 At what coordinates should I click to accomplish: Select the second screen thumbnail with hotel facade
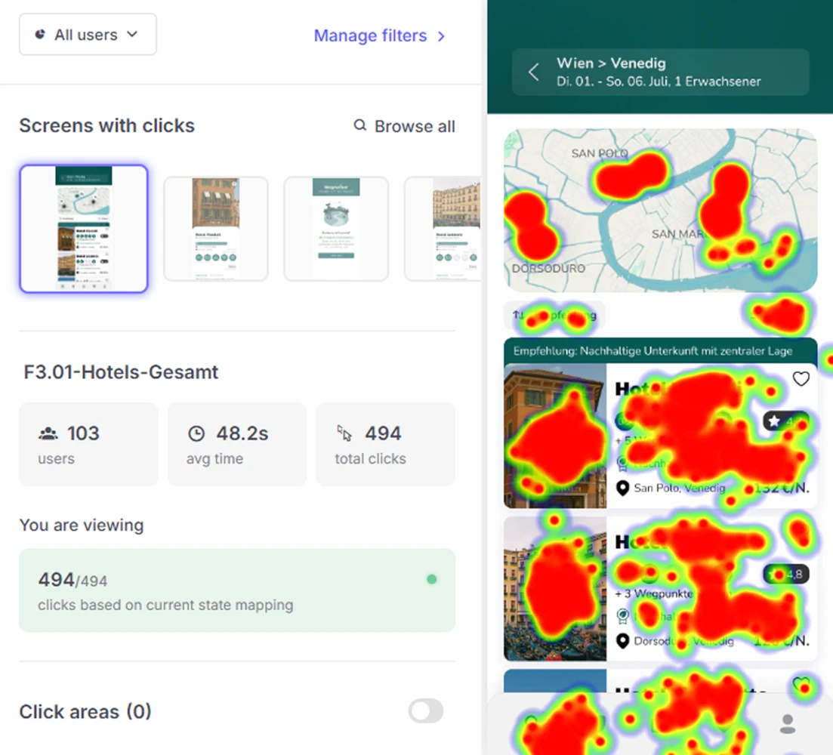point(216,229)
